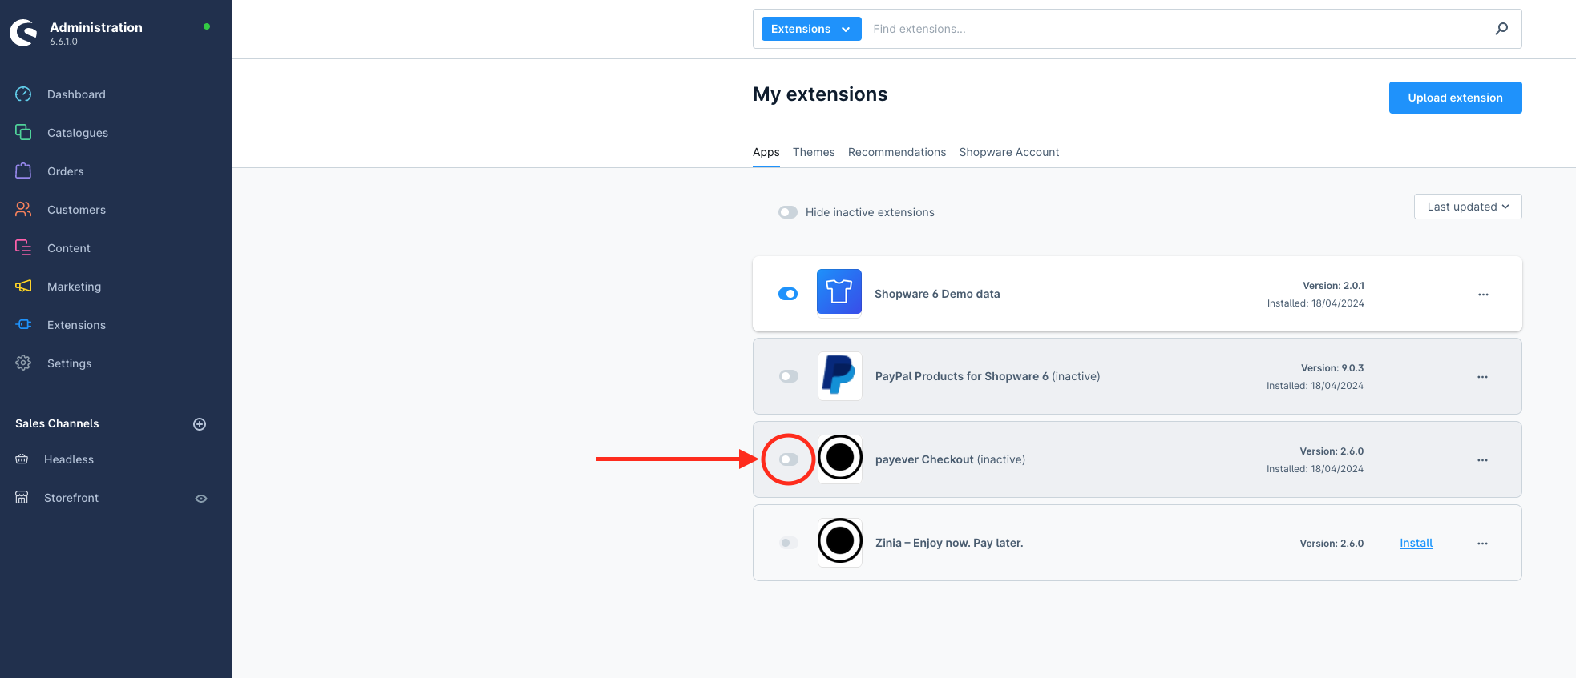
Task: Click the PayPal logo icon
Action: (839, 375)
